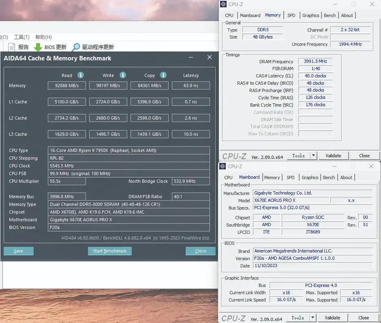Switch to SPD tab in top CPU-Z
The image size is (381, 323).
point(291,15)
